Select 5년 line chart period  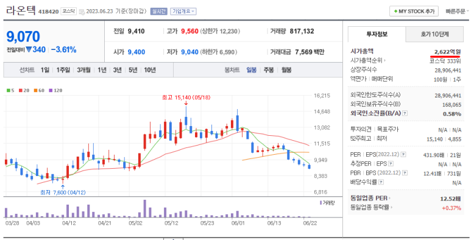pos(133,70)
